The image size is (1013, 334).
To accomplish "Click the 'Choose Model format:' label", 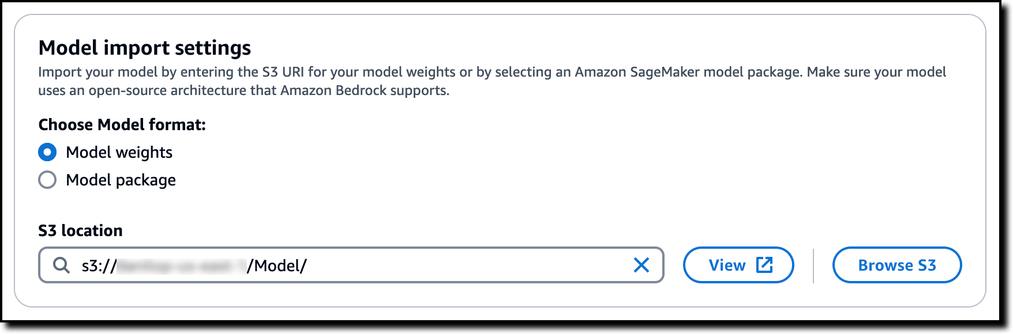I will pyautogui.click(x=122, y=125).
